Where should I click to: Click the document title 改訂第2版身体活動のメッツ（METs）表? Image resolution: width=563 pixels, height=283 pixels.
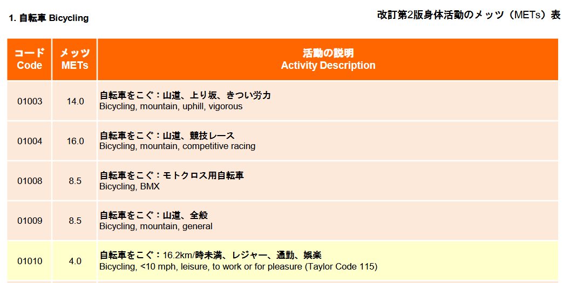pos(469,15)
